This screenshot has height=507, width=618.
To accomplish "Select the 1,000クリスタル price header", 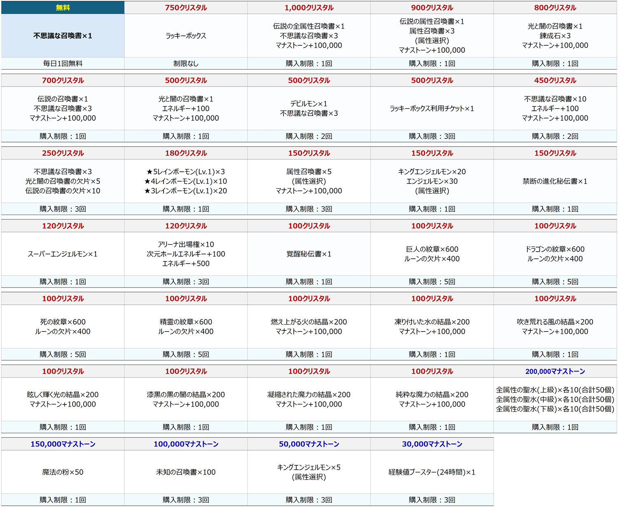I will 309,8.
